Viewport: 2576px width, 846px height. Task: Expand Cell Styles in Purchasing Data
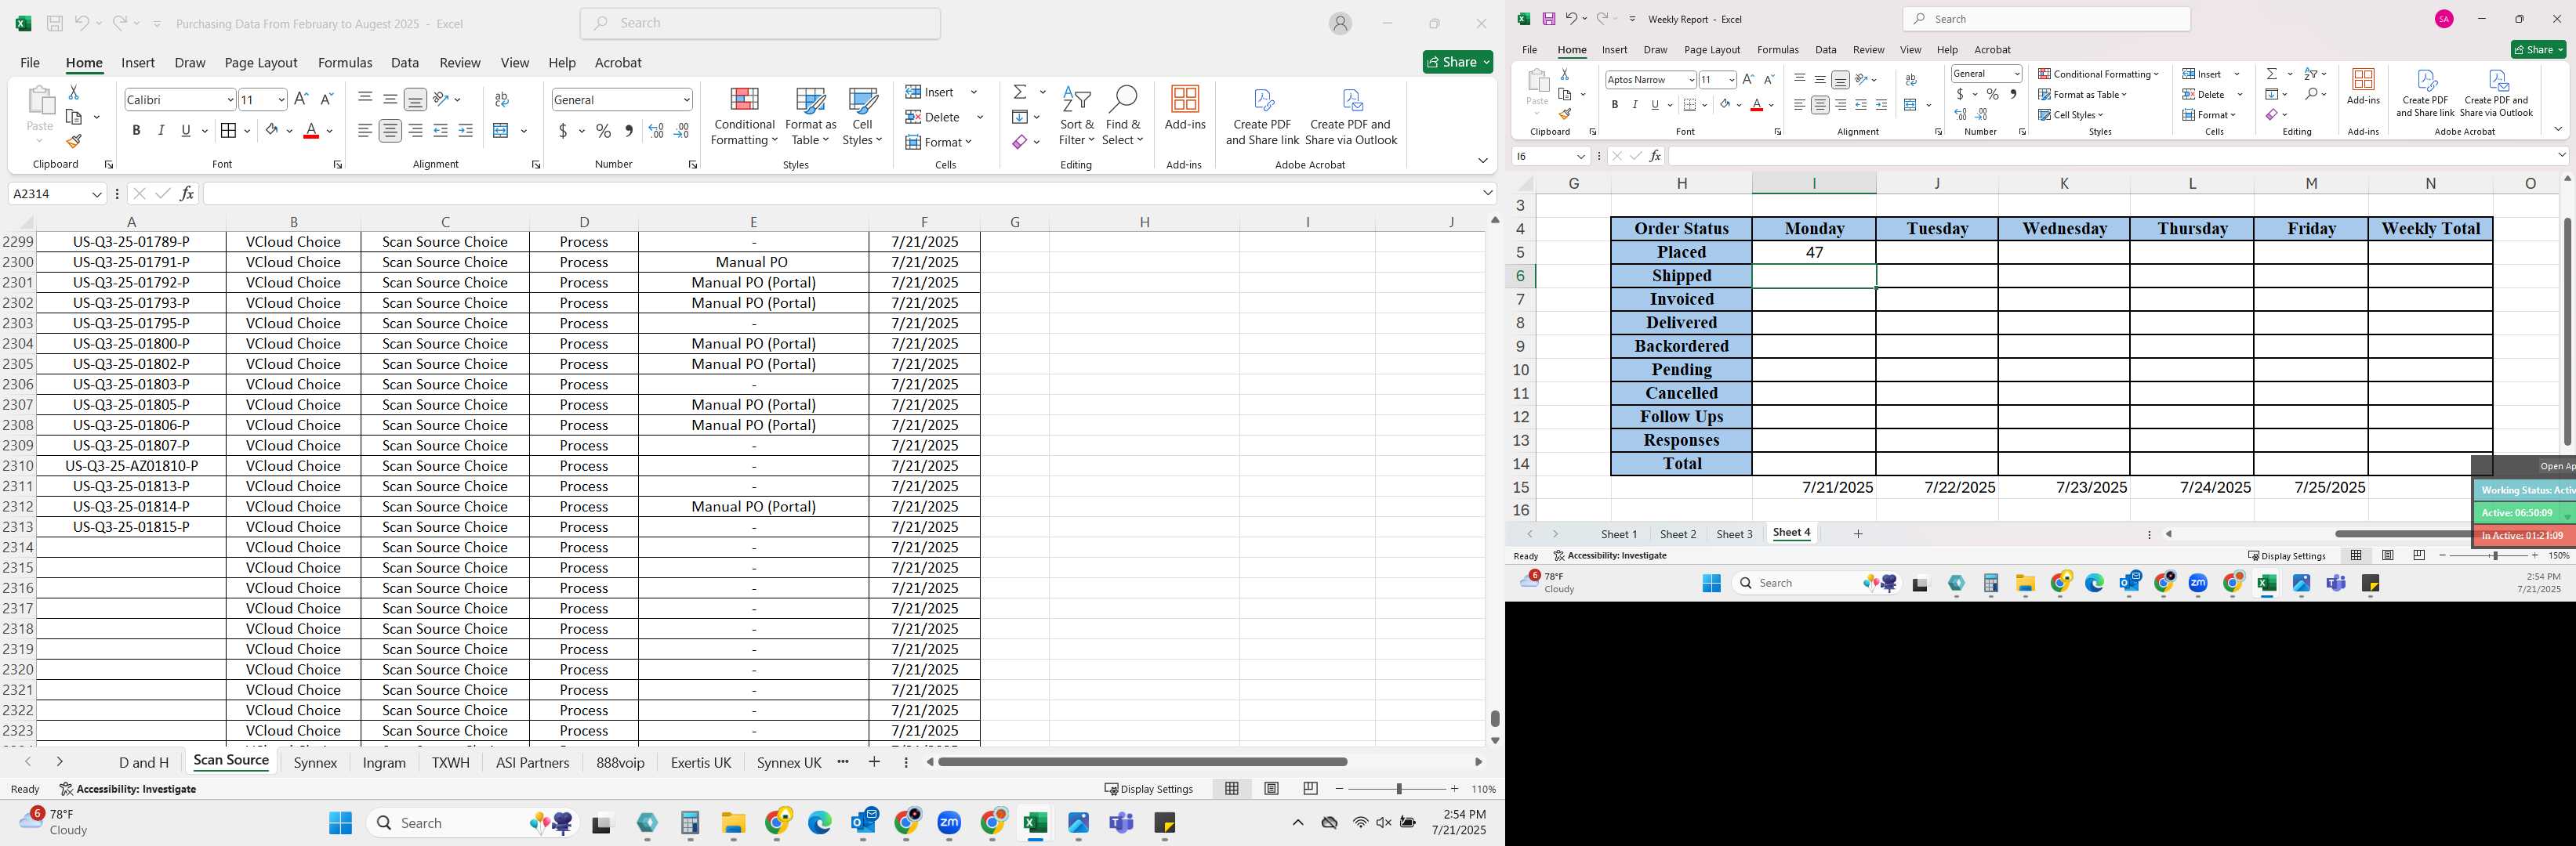(x=862, y=117)
